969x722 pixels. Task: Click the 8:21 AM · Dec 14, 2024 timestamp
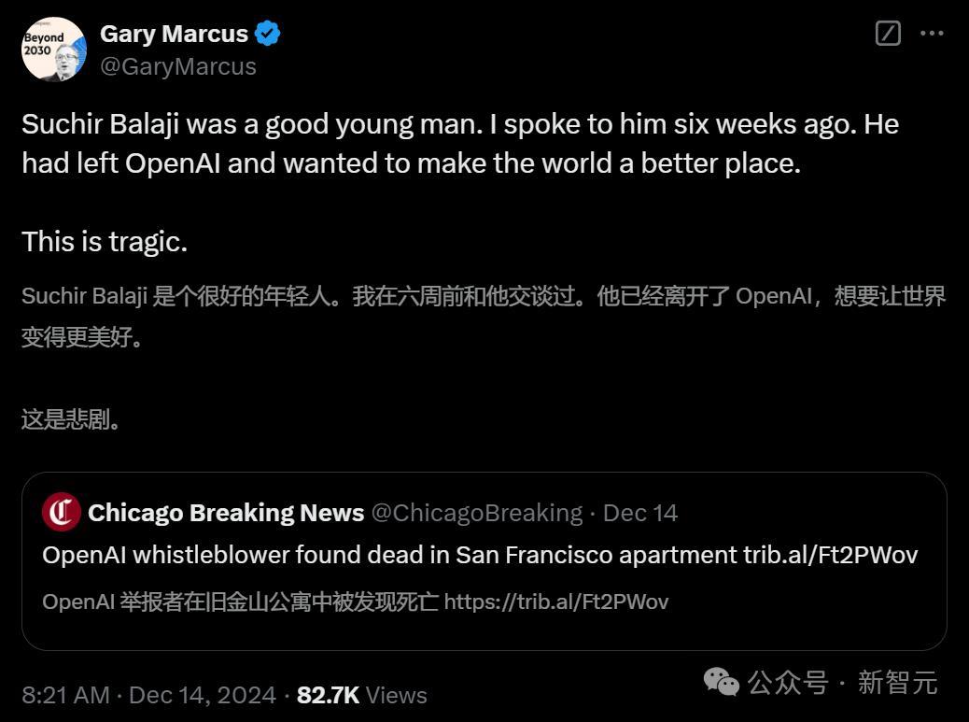[149, 695]
